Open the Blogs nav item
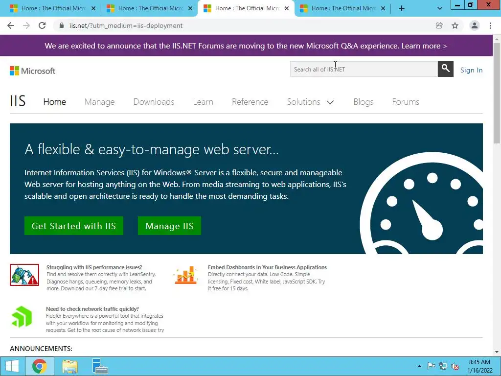The height and width of the screenshot is (376, 501). click(364, 102)
